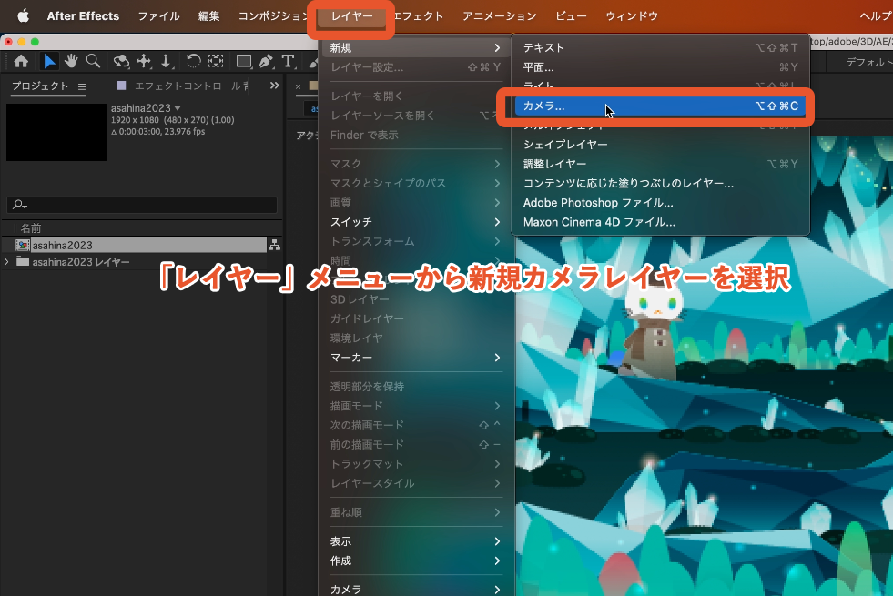Click the Home icon in toolbar

tap(21, 61)
